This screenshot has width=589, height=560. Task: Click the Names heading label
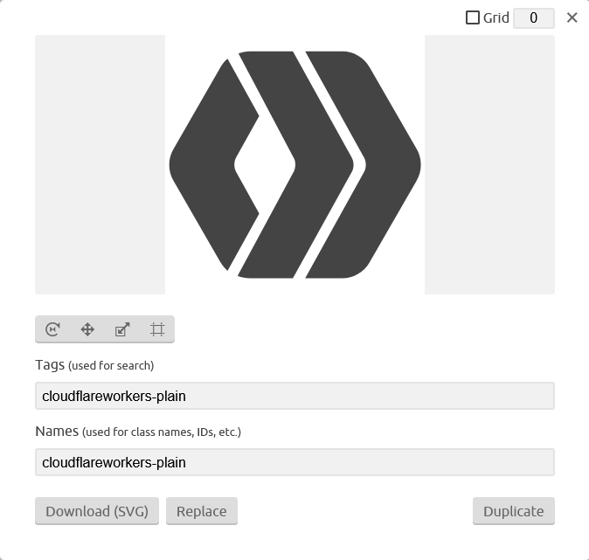click(57, 432)
